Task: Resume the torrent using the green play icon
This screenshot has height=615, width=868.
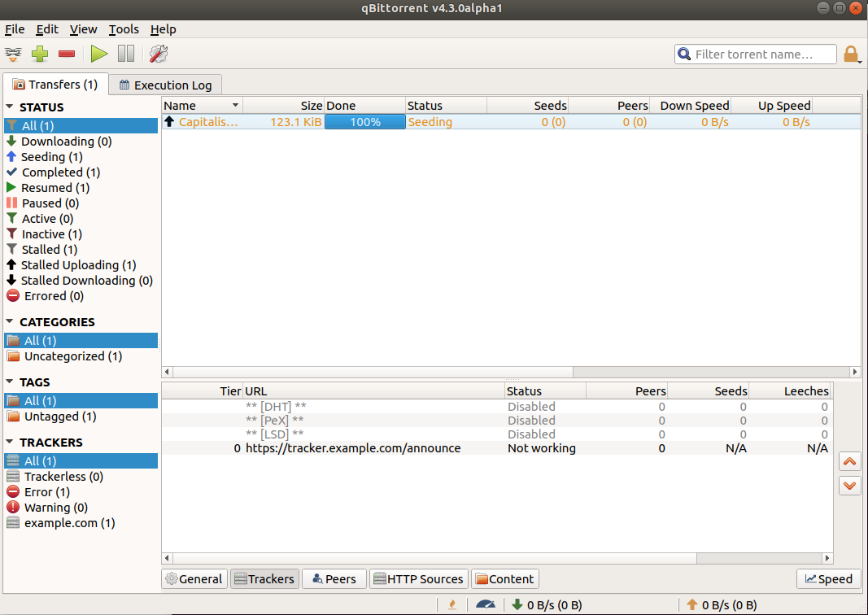Action: tap(98, 54)
